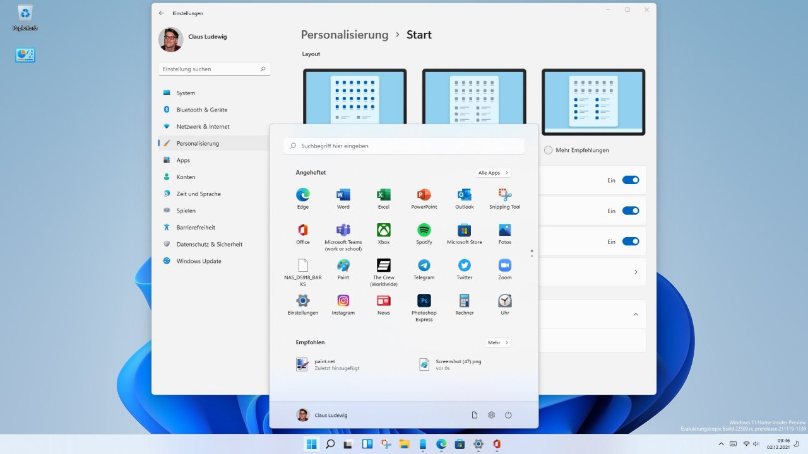The width and height of the screenshot is (808, 454).
Task: Select the first Start layout thumbnail
Action: [355, 98]
